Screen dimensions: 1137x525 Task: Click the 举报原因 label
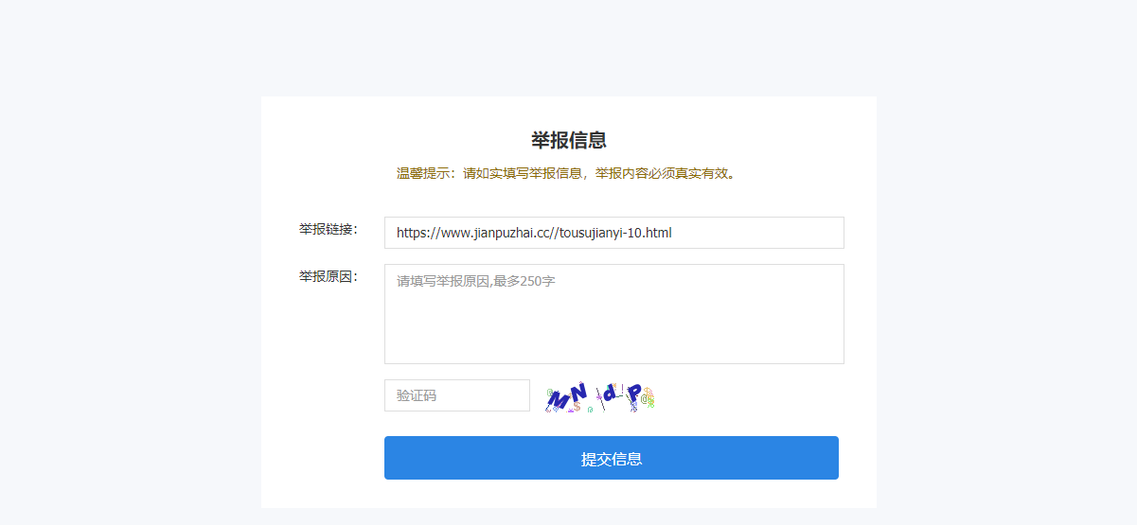point(329,276)
